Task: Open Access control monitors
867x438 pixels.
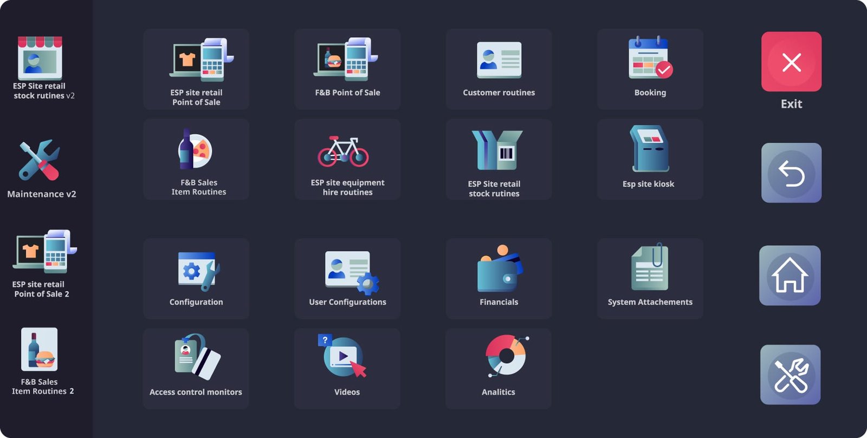Action: pos(196,369)
